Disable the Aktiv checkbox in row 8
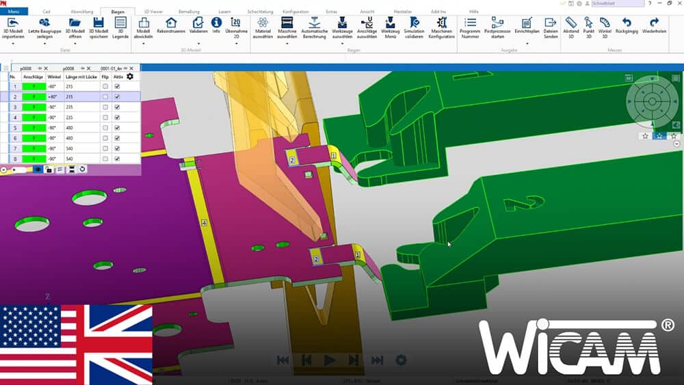Screen dimensions: 684x385 (117, 159)
